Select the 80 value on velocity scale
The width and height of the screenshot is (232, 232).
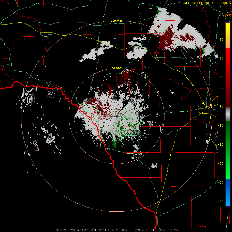pos(221,39)
